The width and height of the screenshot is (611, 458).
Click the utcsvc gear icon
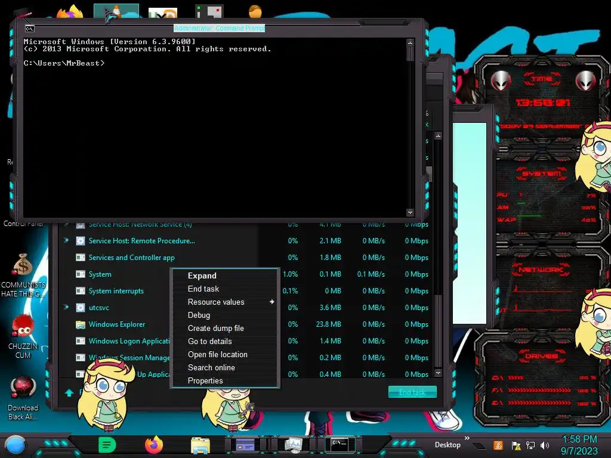tap(81, 308)
